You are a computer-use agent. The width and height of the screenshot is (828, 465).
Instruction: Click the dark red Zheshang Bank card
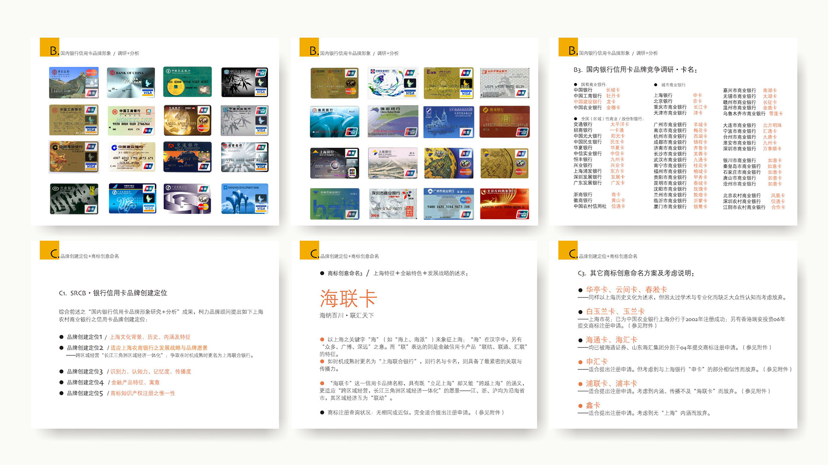pyautogui.click(x=505, y=122)
